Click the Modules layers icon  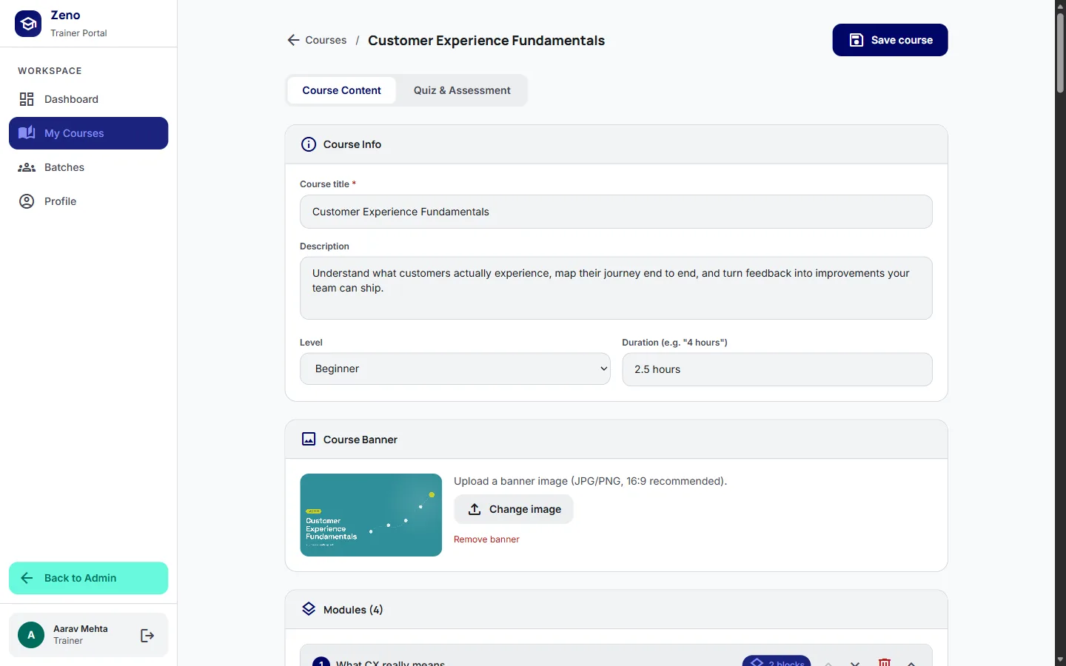point(309,609)
